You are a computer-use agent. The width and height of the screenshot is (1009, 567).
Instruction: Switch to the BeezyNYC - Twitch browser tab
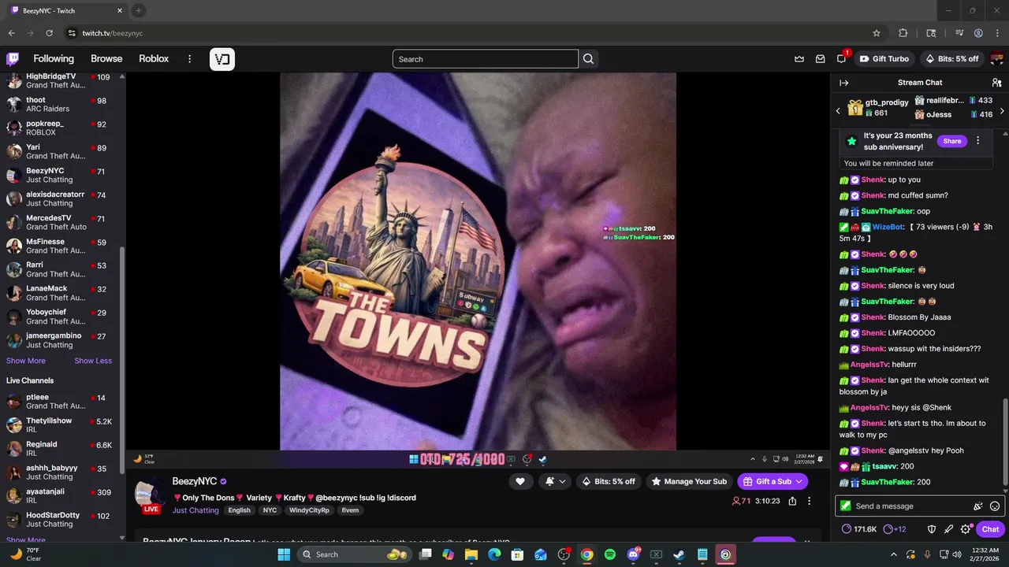[67, 11]
